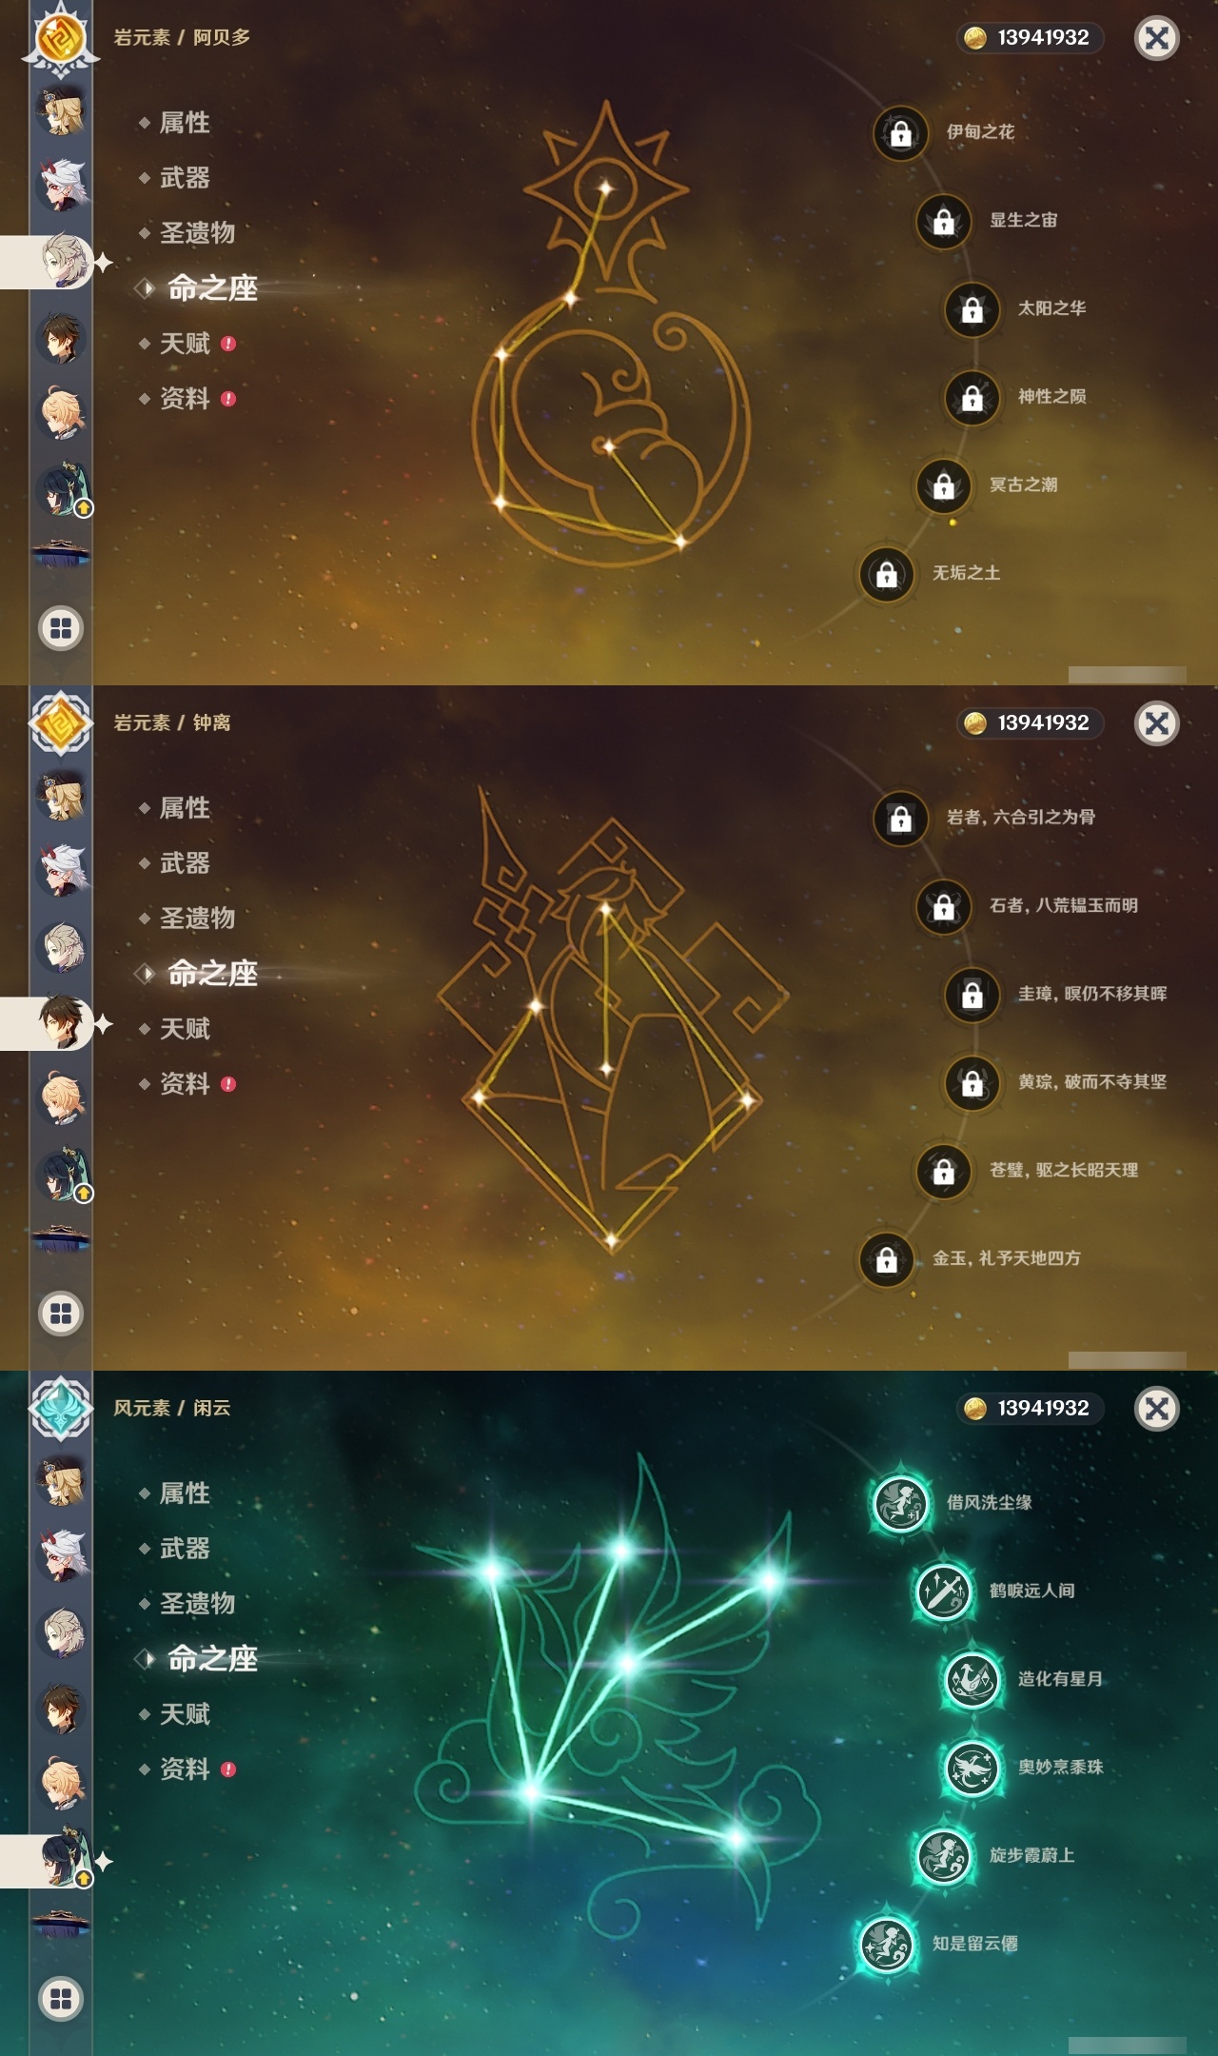Close the 钟离 constellation screen
This screenshot has height=2056, width=1218.
click(1157, 723)
